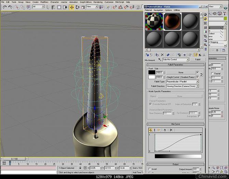Open Material menu in Material Editor
Screen dimensions: 229x179
pyautogui.click(x=148, y=10)
